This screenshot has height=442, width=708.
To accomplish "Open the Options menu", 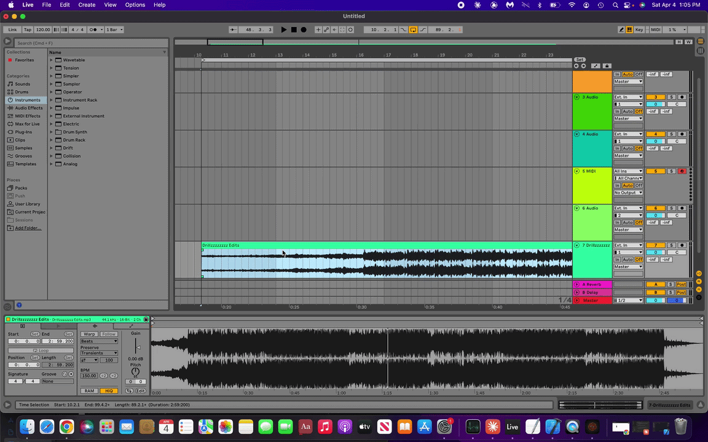I will 135,4.
